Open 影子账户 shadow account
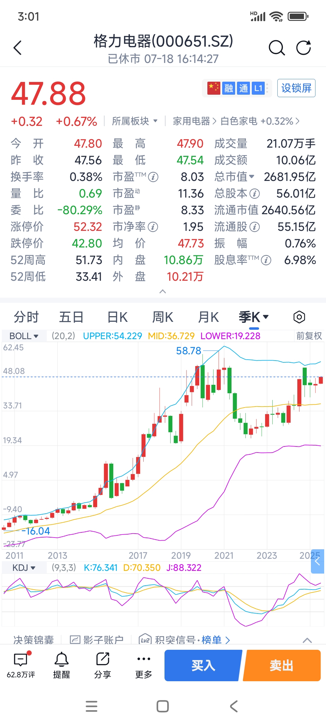Screen dimensions: 326x726 pyautogui.click(x=97, y=639)
